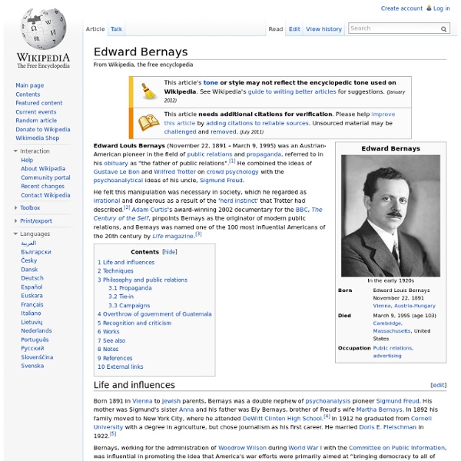This screenshot has width=461, height=461.
Task: Jump to Overthrow of government of Guatemala
Action: (154, 314)
